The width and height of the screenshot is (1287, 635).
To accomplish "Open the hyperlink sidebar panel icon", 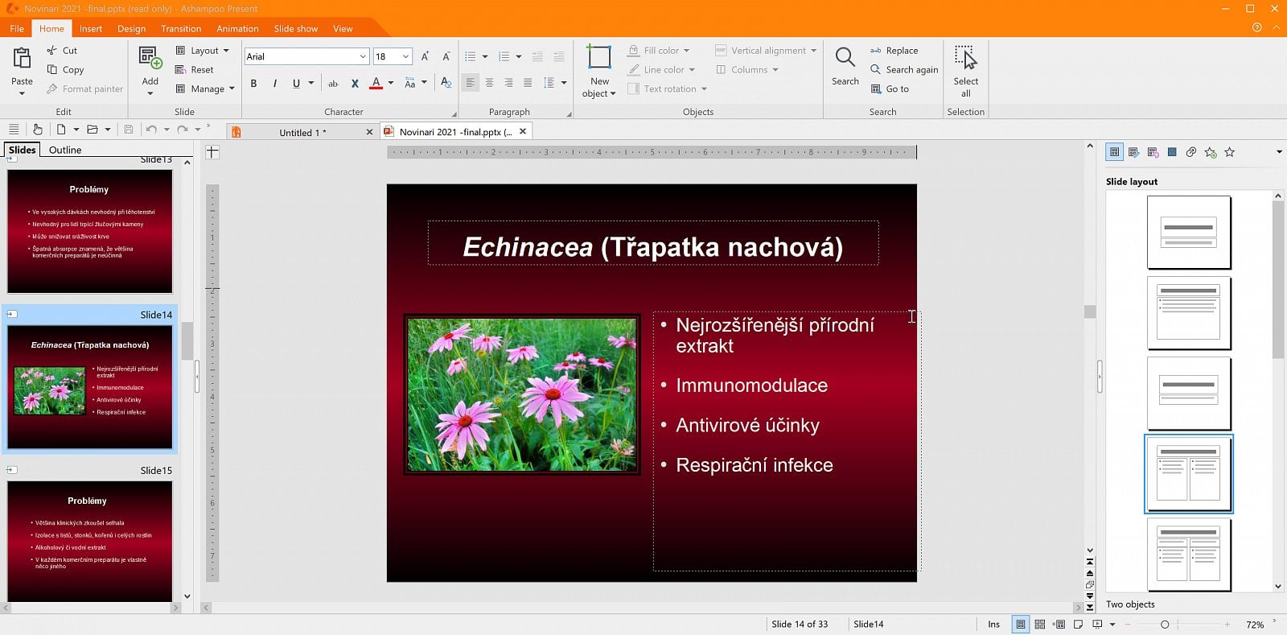I will [1191, 151].
